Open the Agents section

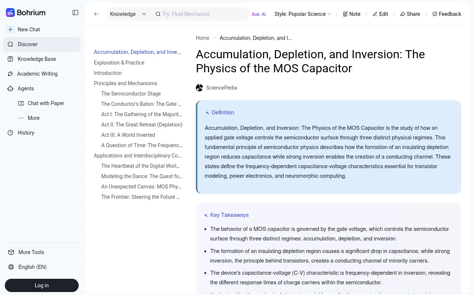point(42,88)
